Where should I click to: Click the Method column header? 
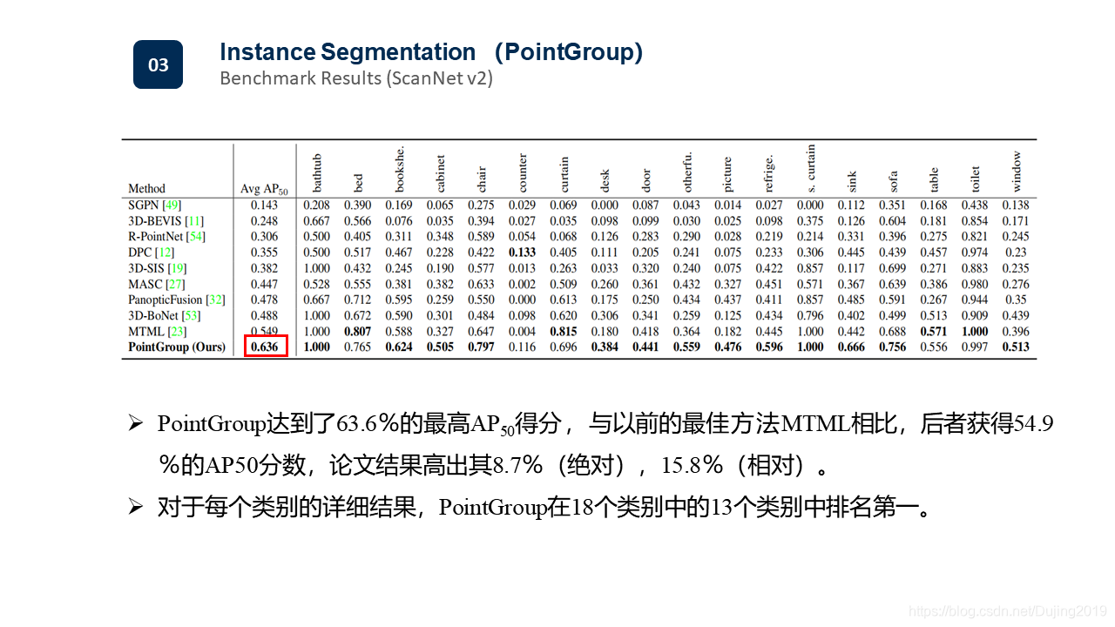pyautogui.click(x=146, y=188)
